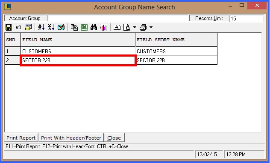This screenshot has height=163, width=270.
Task: Click the Save floppy disk icon
Action: coord(9,27)
